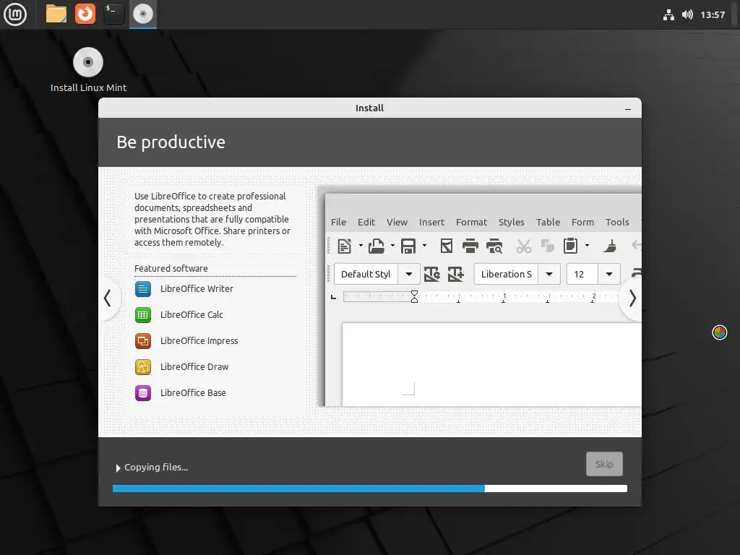Open the Tools menu

617,223
